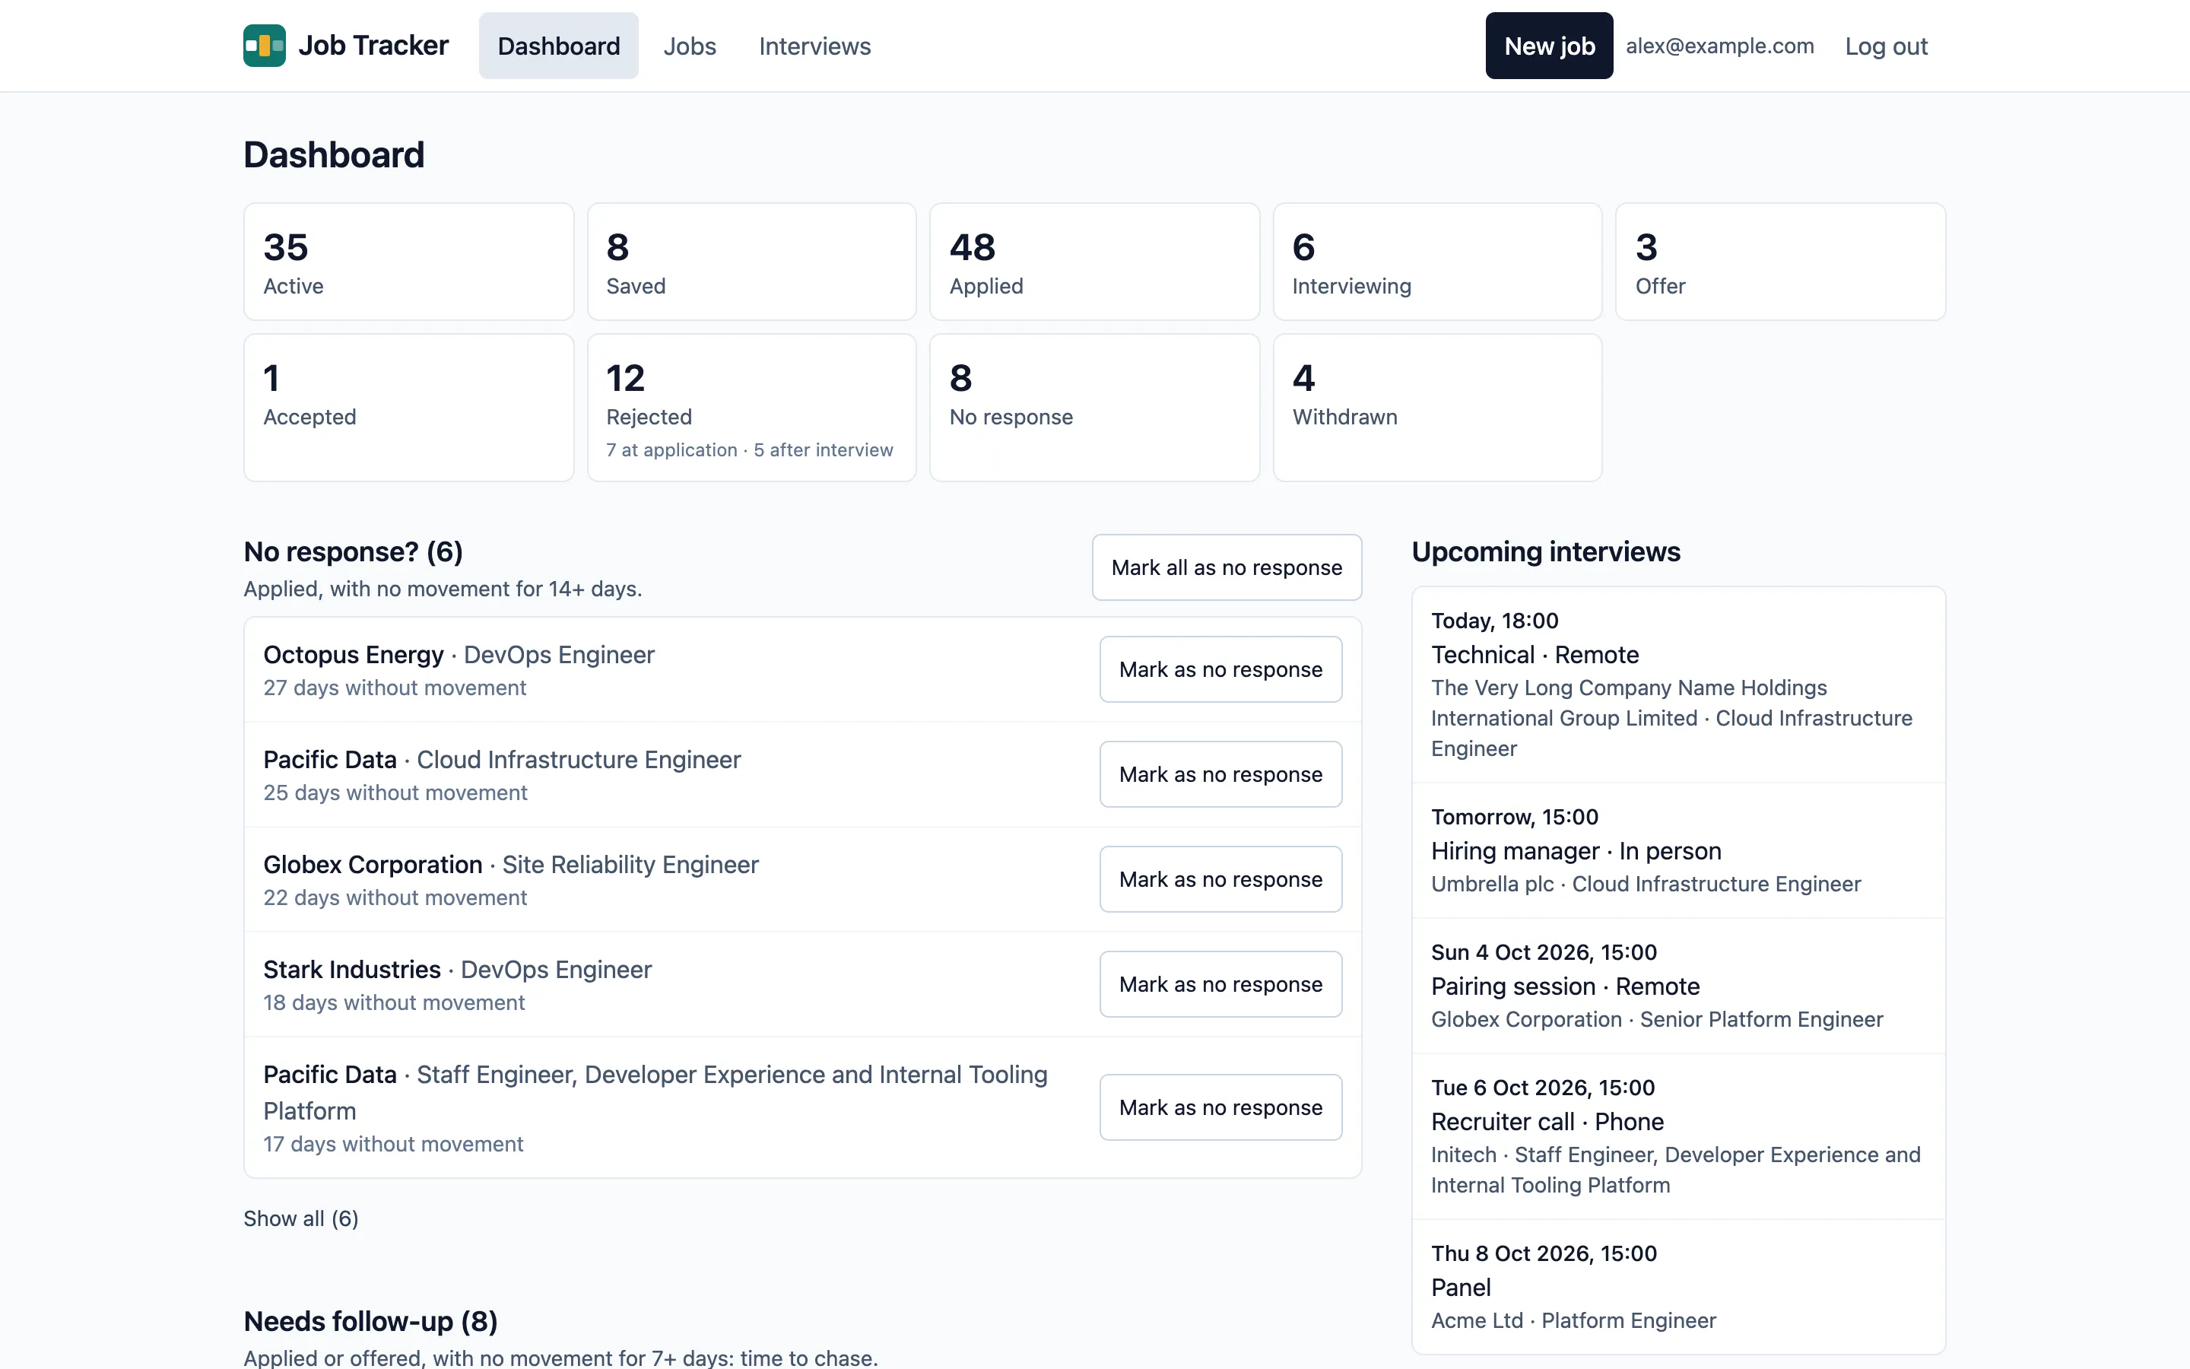This screenshot has width=2190, height=1369.
Task: Open Tomorrow 15:00 Hiring manager interview
Action: click(1679, 851)
